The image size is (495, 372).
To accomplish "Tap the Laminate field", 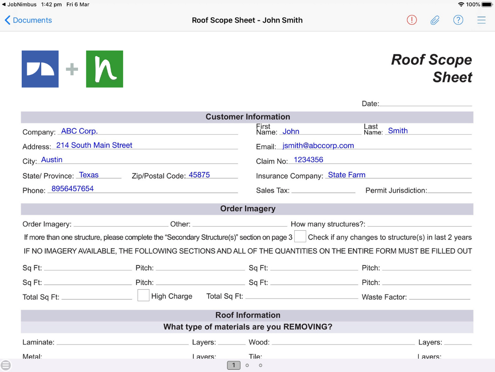I will pyautogui.click(x=122, y=341).
